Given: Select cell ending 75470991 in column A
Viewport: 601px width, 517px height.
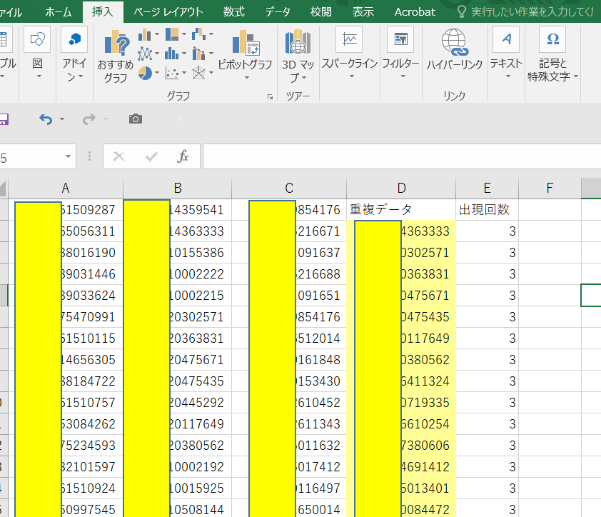Looking at the screenshot, I should coord(66,317).
